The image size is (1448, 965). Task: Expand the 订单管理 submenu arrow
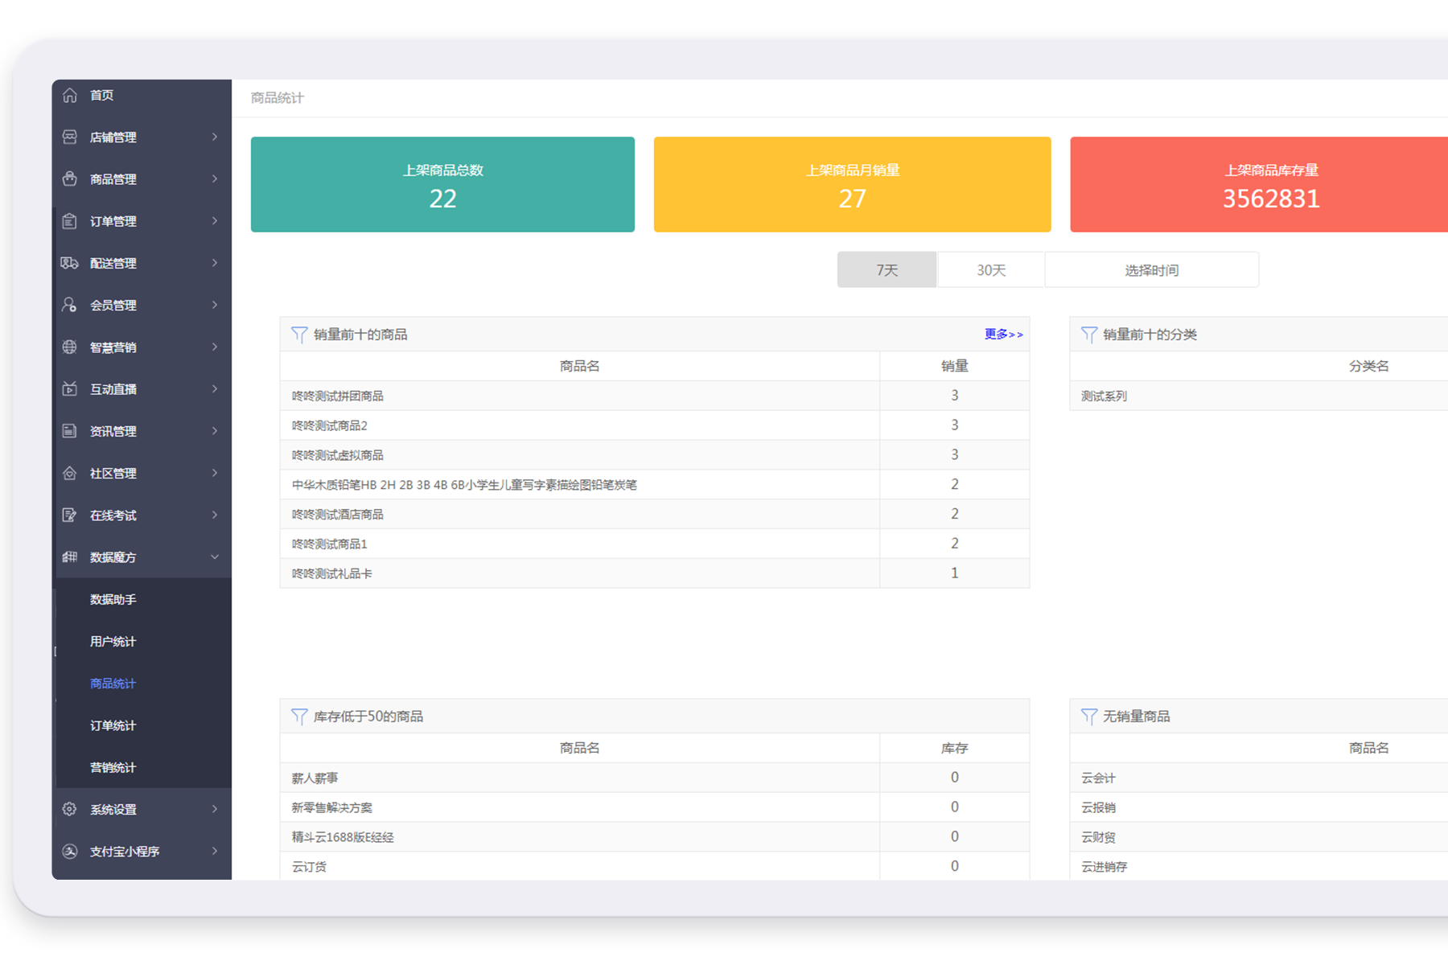(x=215, y=221)
